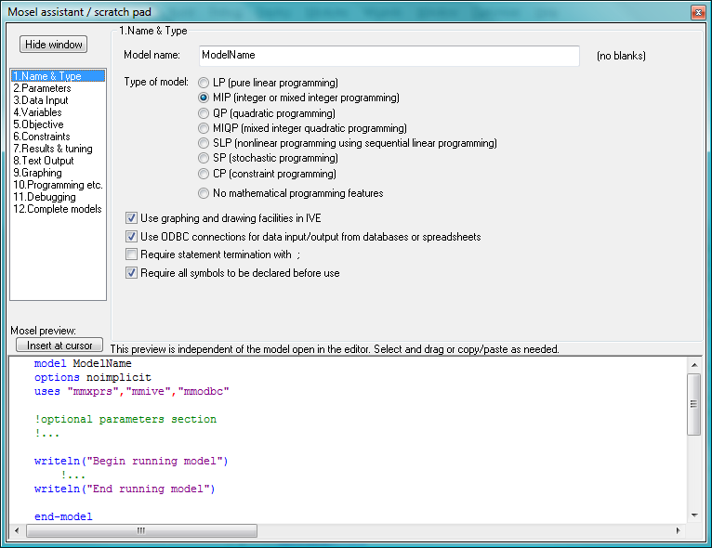Click preview horizontal scrollbar right arrow
This screenshot has width=712, height=548.
pyautogui.click(x=678, y=530)
